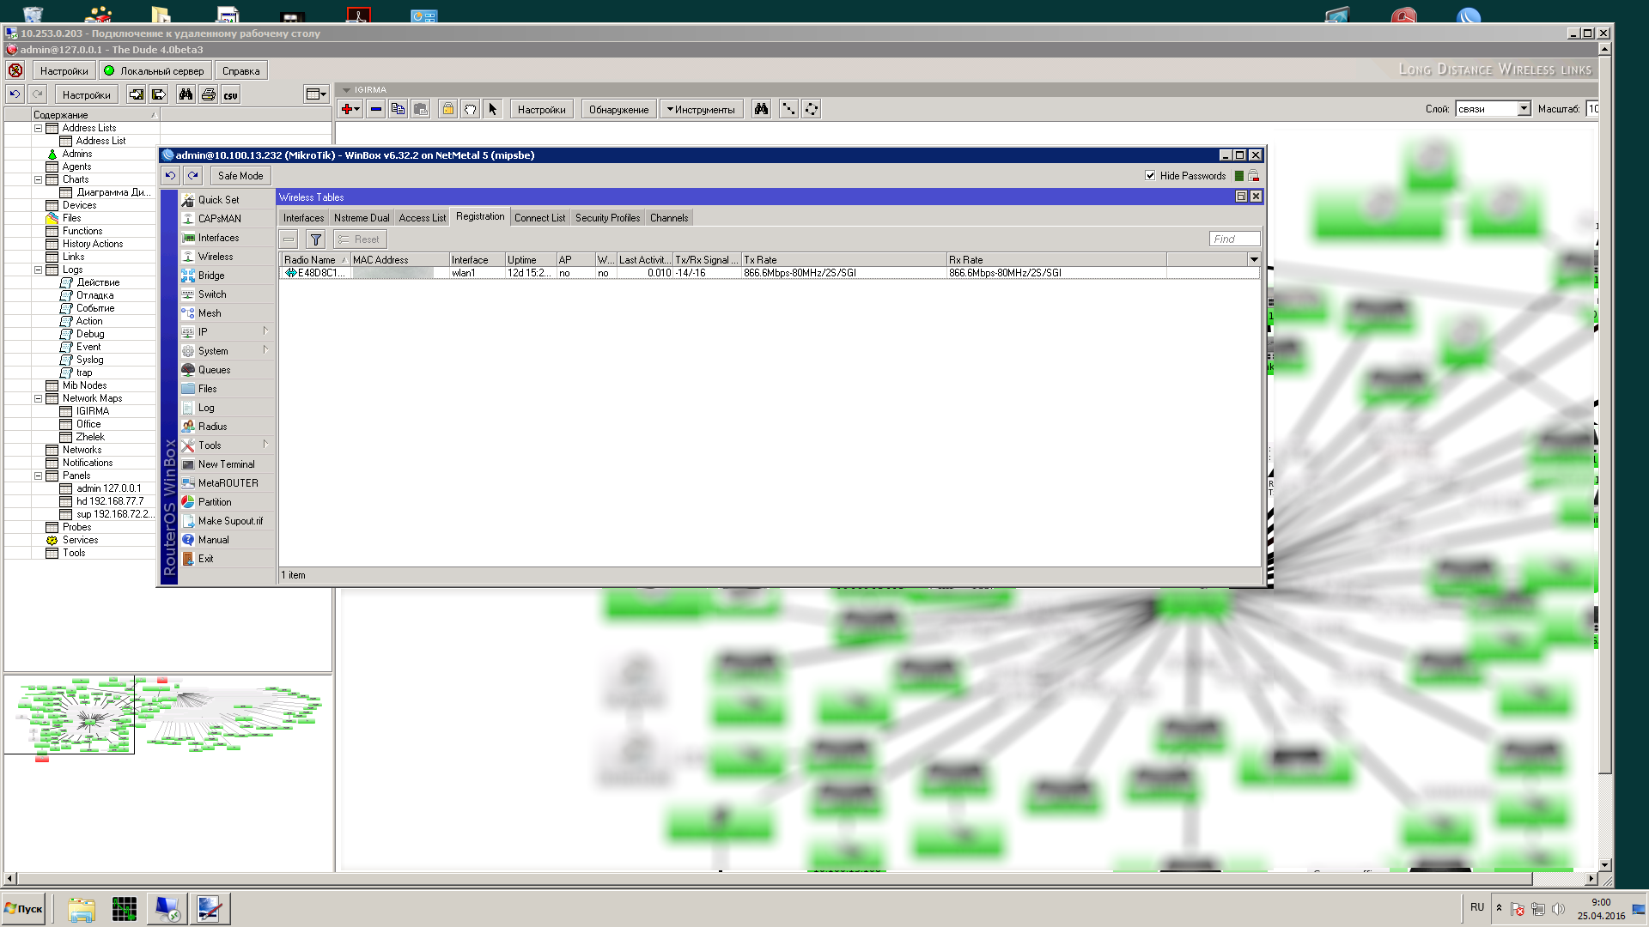Screen dimensions: 1649x927
Task: Open New Terminal in WinBox
Action: coord(227,464)
